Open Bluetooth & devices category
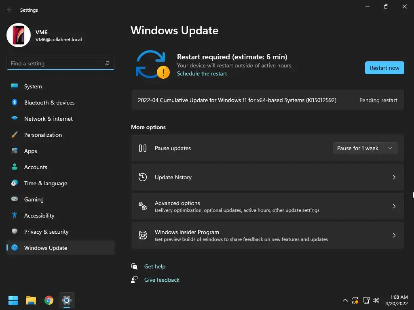 (x=61, y=103)
